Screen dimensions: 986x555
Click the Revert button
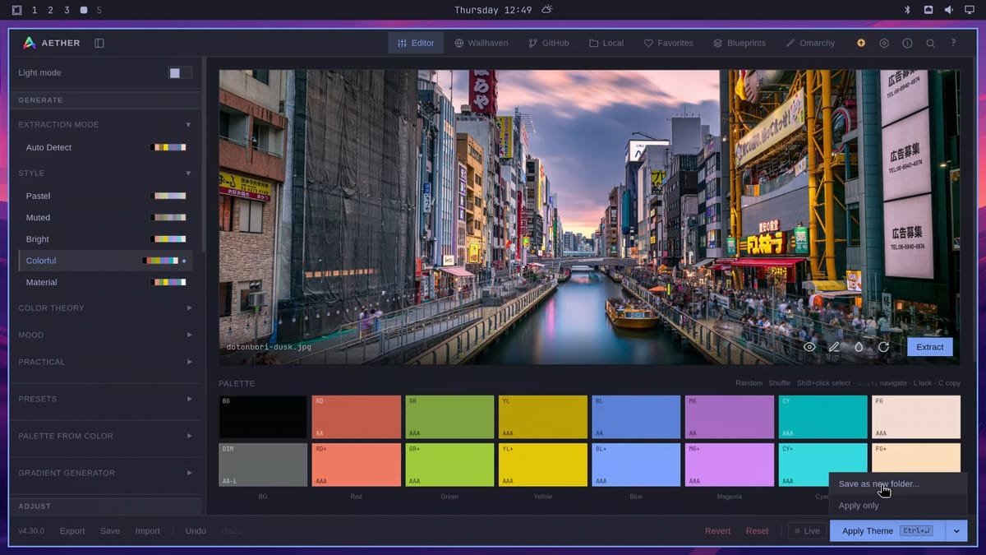717,531
